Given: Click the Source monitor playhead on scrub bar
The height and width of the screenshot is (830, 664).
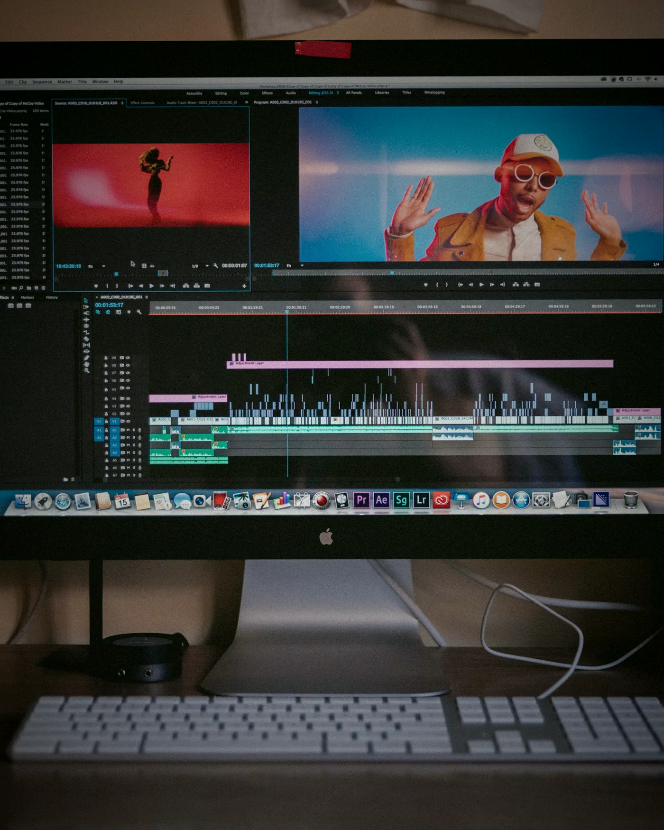Looking at the screenshot, I should click(116, 274).
